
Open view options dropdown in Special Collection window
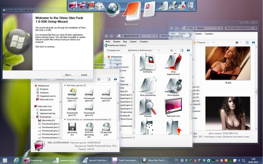coord(241,42)
